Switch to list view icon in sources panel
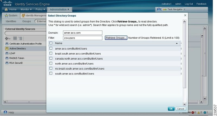Viewport: 217px width, 116px height. click(15, 38)
